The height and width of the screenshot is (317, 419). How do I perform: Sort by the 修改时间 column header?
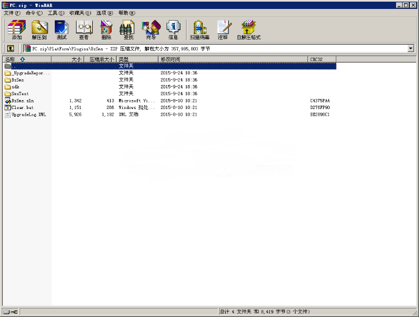pyautogui.click(x=170, y=59)
